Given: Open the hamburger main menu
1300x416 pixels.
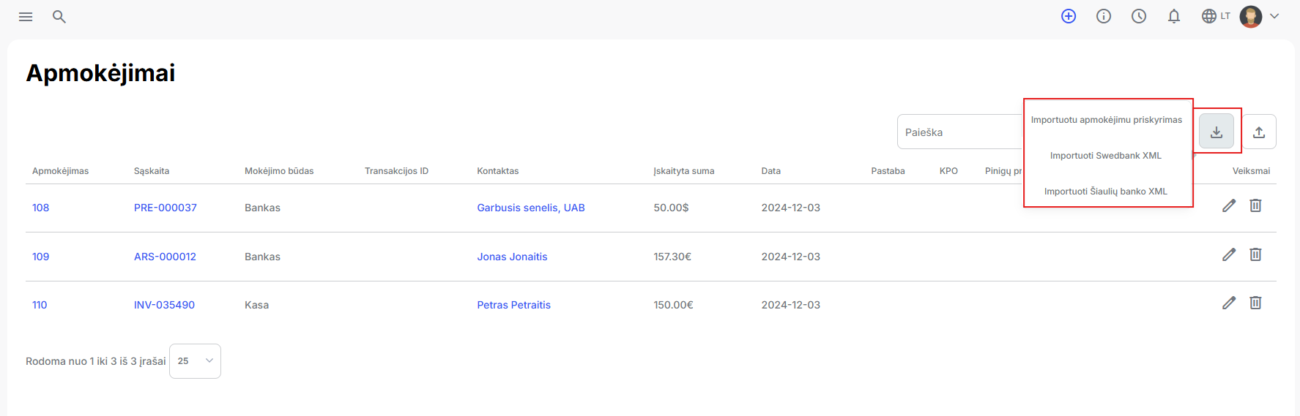Looking at the screenshot, I should tap(26, 17).
